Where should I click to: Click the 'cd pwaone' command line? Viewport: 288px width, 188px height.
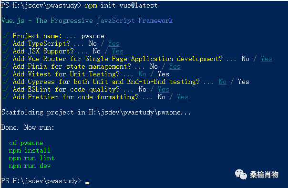(26, 143)
